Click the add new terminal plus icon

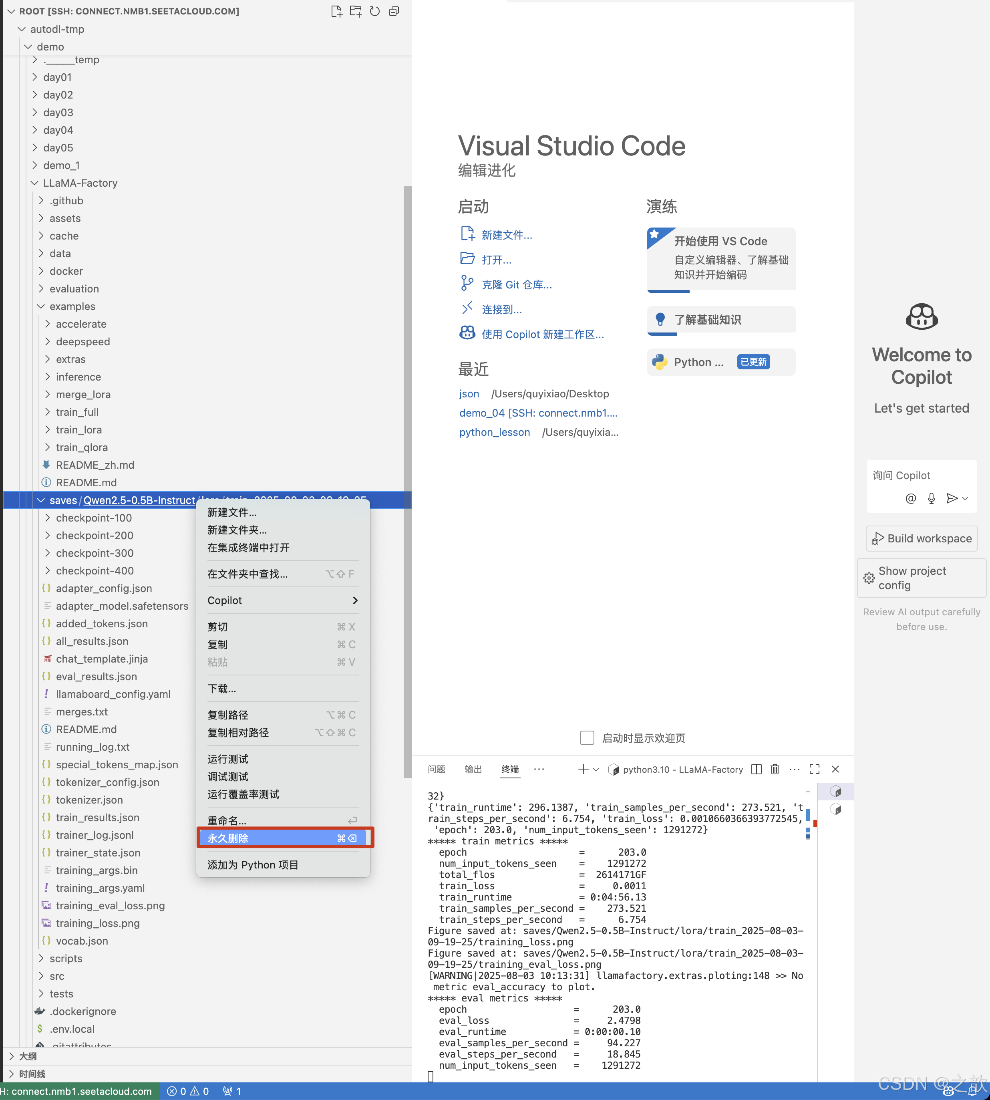pyautogui.click(x=583, y=769)
